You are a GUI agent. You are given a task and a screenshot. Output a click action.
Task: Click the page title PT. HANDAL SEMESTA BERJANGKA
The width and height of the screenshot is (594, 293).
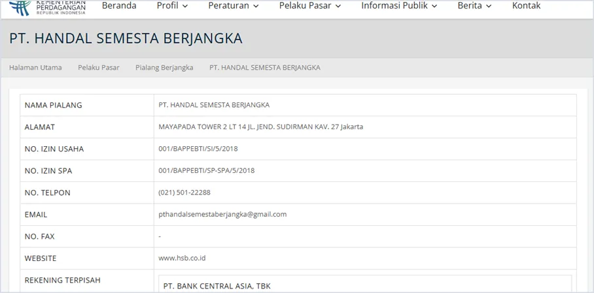pyautogui.click(x=126, y=39)
